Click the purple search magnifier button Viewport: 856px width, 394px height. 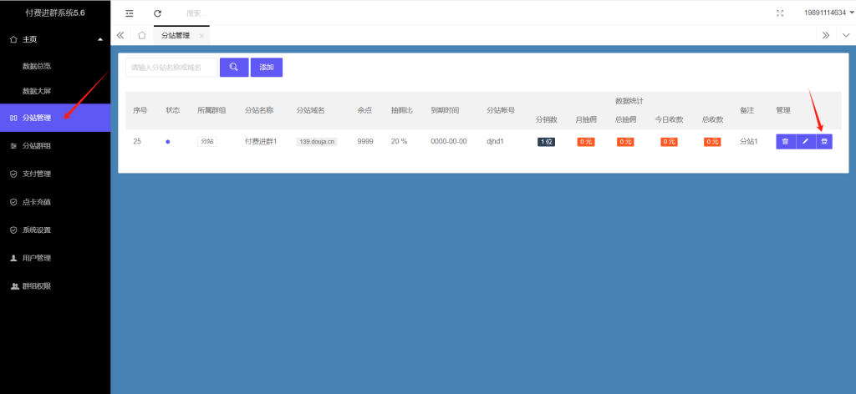tap(234, 67)
